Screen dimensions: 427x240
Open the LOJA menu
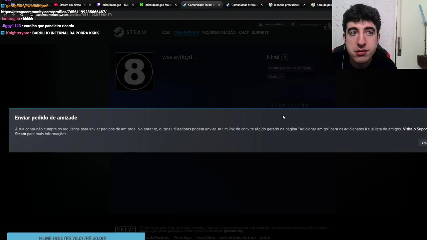(x=166, y=32)
